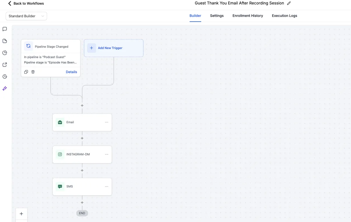This screenshot has height=222, width=351.
Task: Open the stats pie chart sidebar icon
Action: [4, 53]
